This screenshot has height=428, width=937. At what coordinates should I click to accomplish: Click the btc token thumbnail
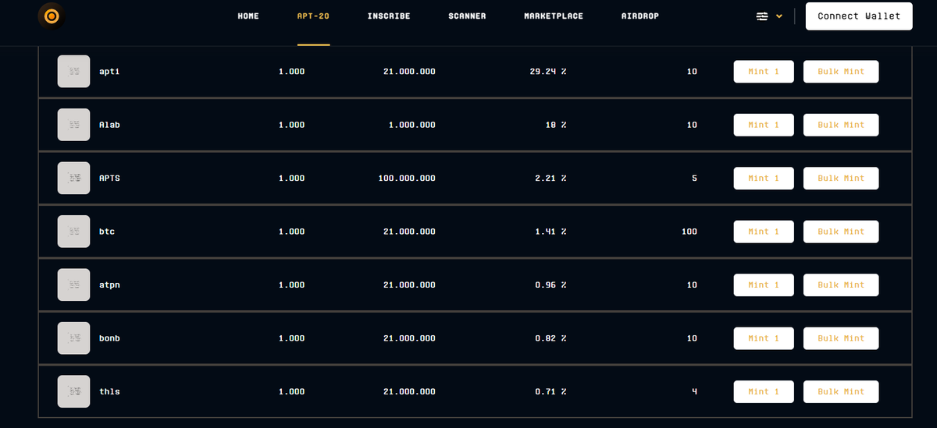tap(74, 232)
